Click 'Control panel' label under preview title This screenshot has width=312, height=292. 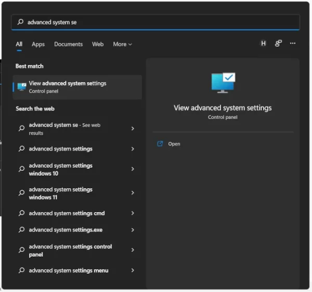point(223,117)
